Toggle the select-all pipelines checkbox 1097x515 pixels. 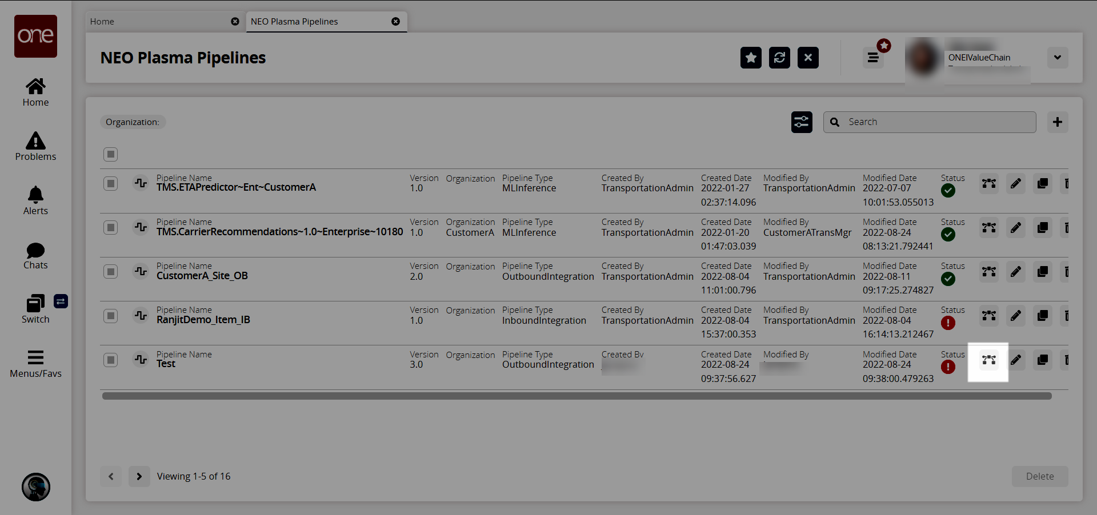tap(111, 154)
